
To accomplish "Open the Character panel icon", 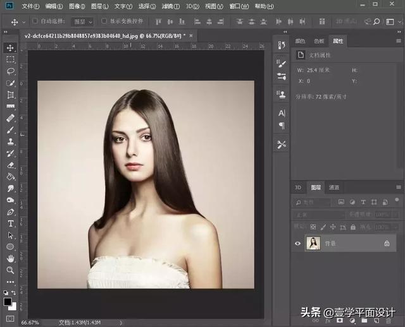I will tap(282, 113).
